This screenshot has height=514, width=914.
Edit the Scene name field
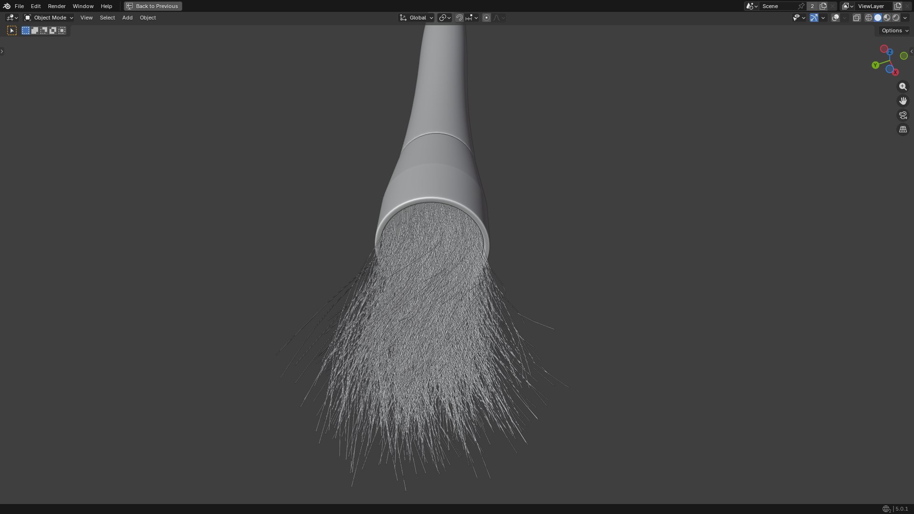tap(778, 6)
